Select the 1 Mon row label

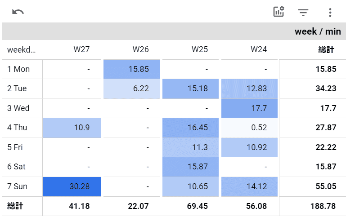tap(18, 69)
